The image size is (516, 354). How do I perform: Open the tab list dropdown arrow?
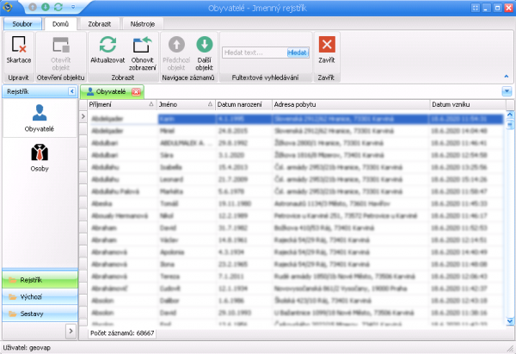click(507, 90)
